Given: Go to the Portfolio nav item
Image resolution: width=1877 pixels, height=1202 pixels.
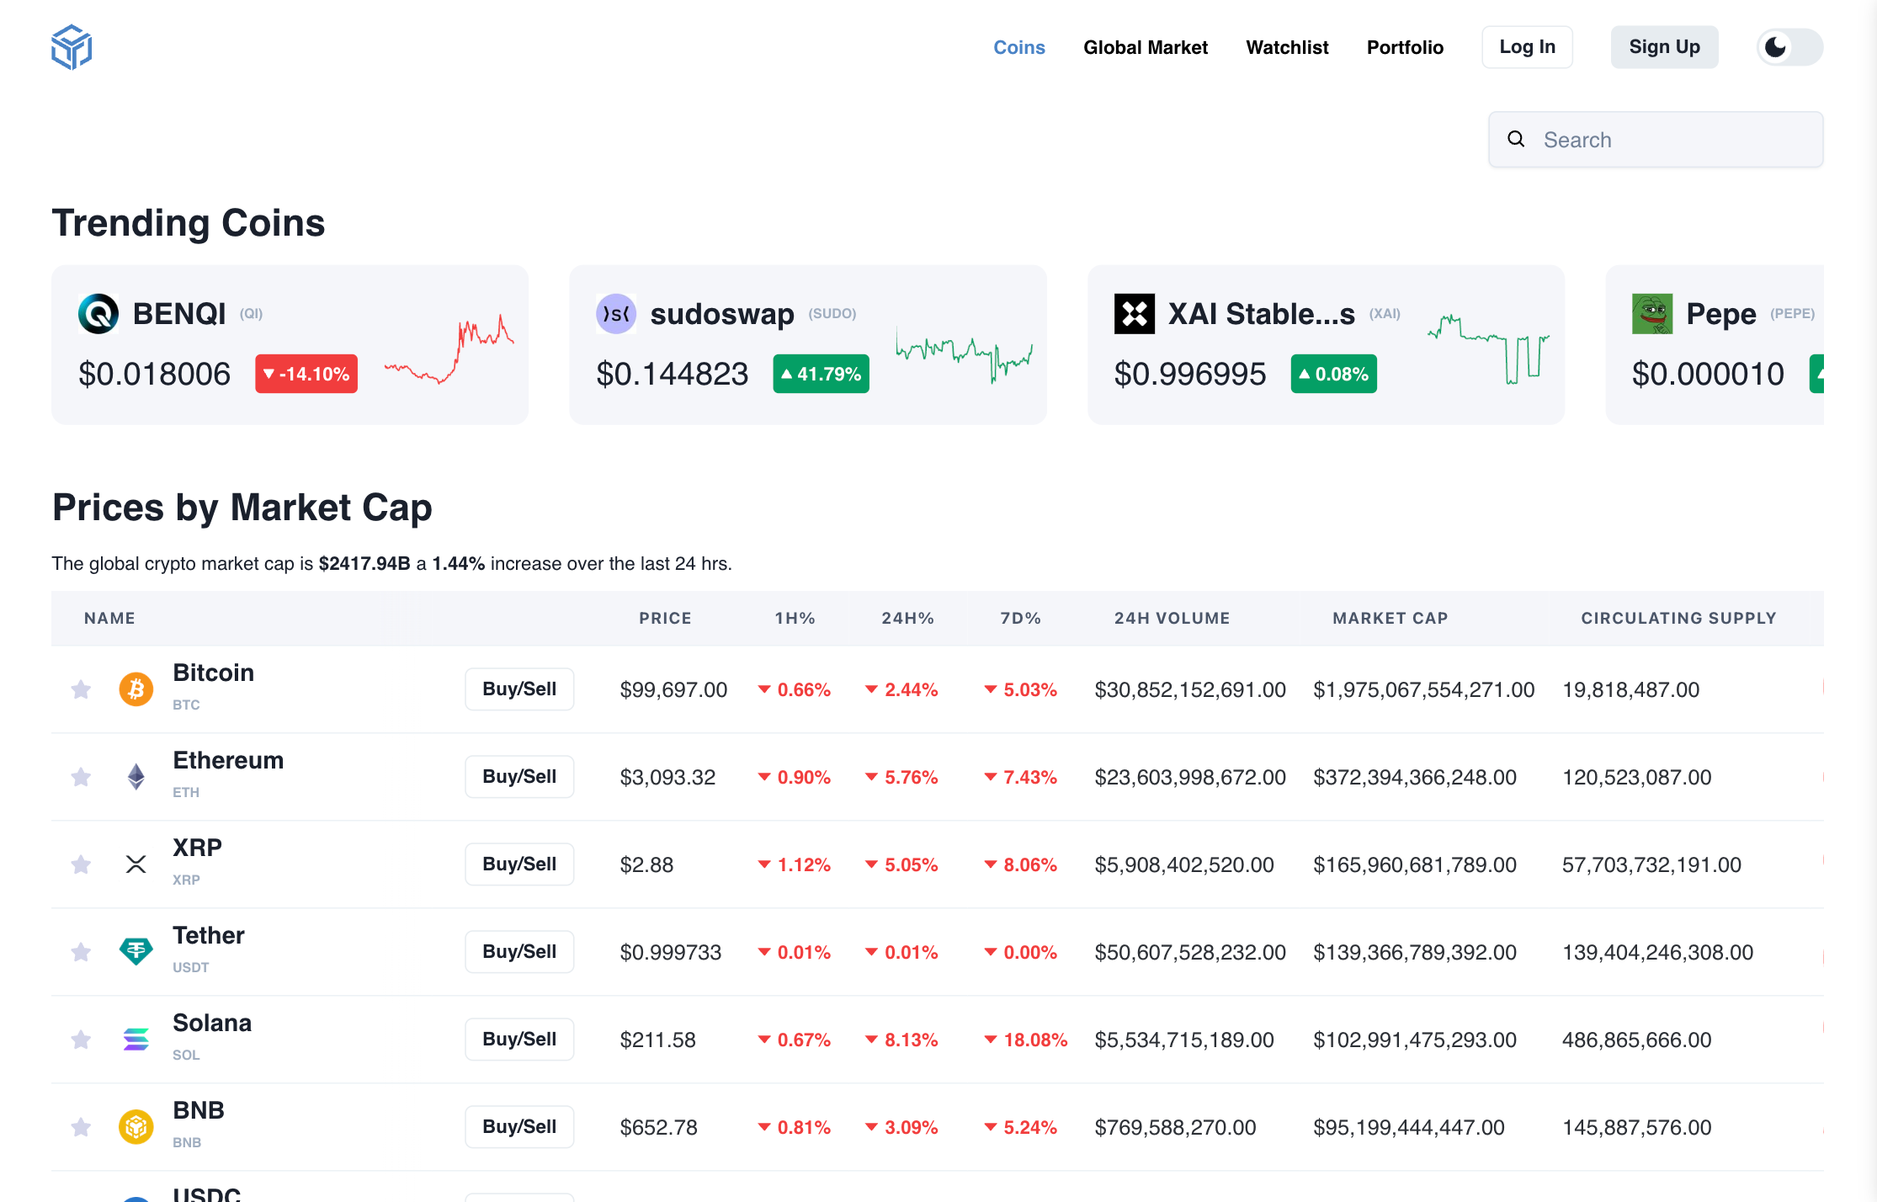Looking at the screenshot, I should pos(1405,47).
